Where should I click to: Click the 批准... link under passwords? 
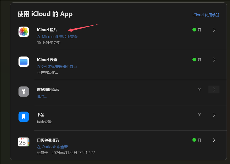click(x=42, y=97)
